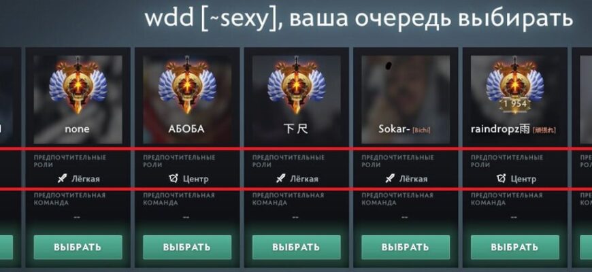Click the raindropz雨 player name
592x272 pixels.
pos(501,129)
